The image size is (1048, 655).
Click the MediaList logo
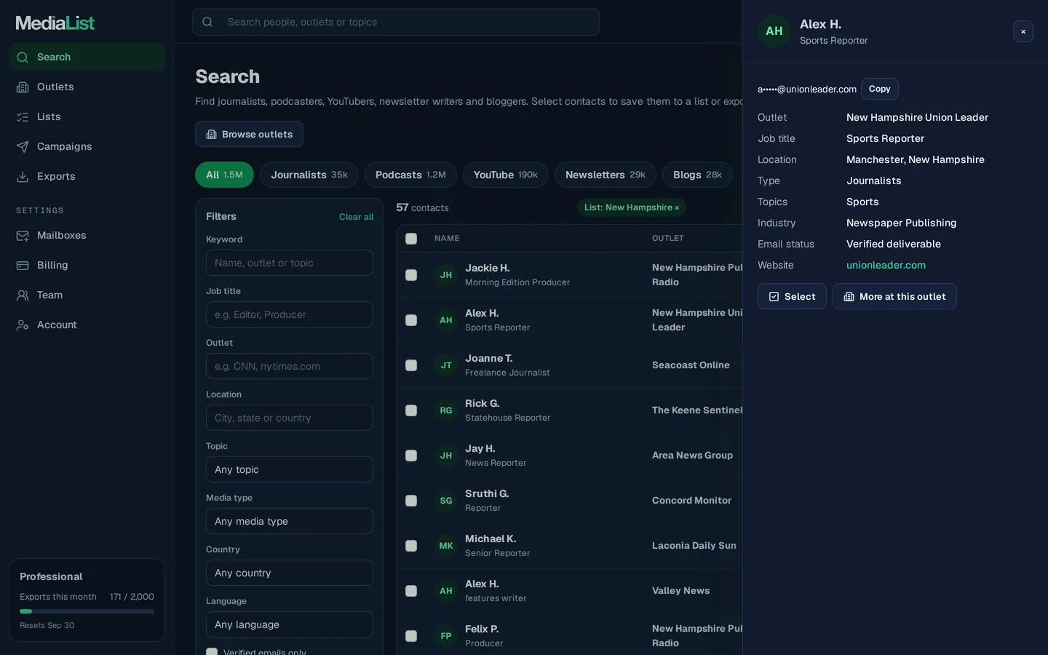point(55,23)
